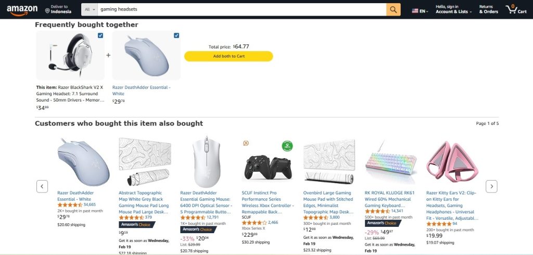Expand the EN language dropdown
The width and height of the screenshot is (533, 255).
(x=420, y=11)
